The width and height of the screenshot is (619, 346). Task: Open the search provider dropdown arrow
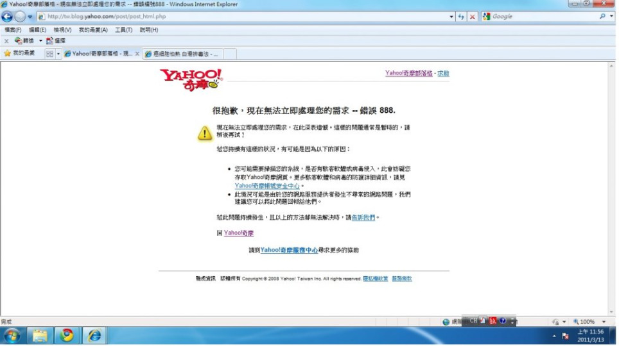(x=611, y=17)
